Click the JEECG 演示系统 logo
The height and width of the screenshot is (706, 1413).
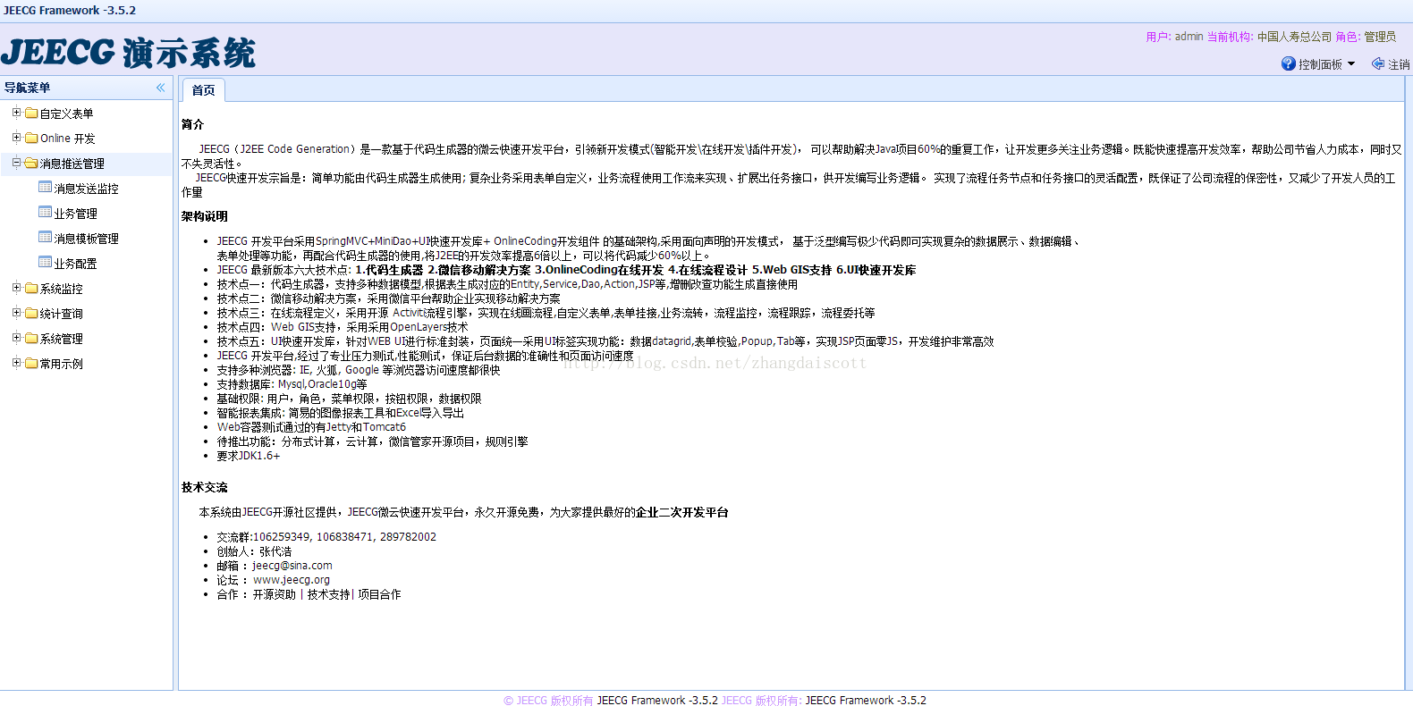pyautogui.click(x=128, y=53)
